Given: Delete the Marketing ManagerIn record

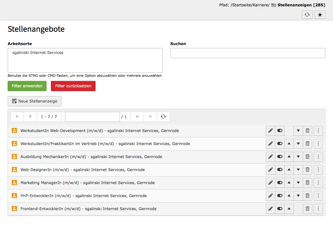Looking at the screenshot, I should click(x=308, y=183).
